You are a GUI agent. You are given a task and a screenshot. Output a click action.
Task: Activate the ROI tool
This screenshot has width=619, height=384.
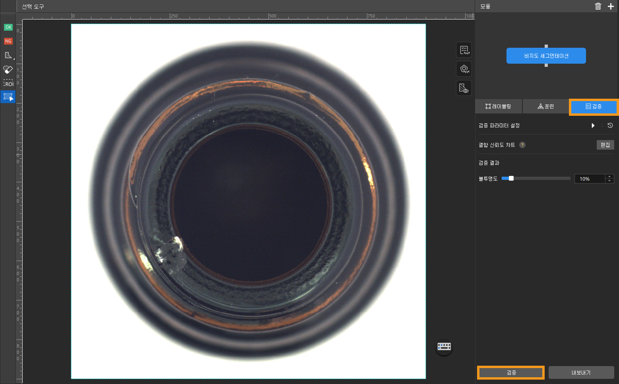(x=8, y=83)
